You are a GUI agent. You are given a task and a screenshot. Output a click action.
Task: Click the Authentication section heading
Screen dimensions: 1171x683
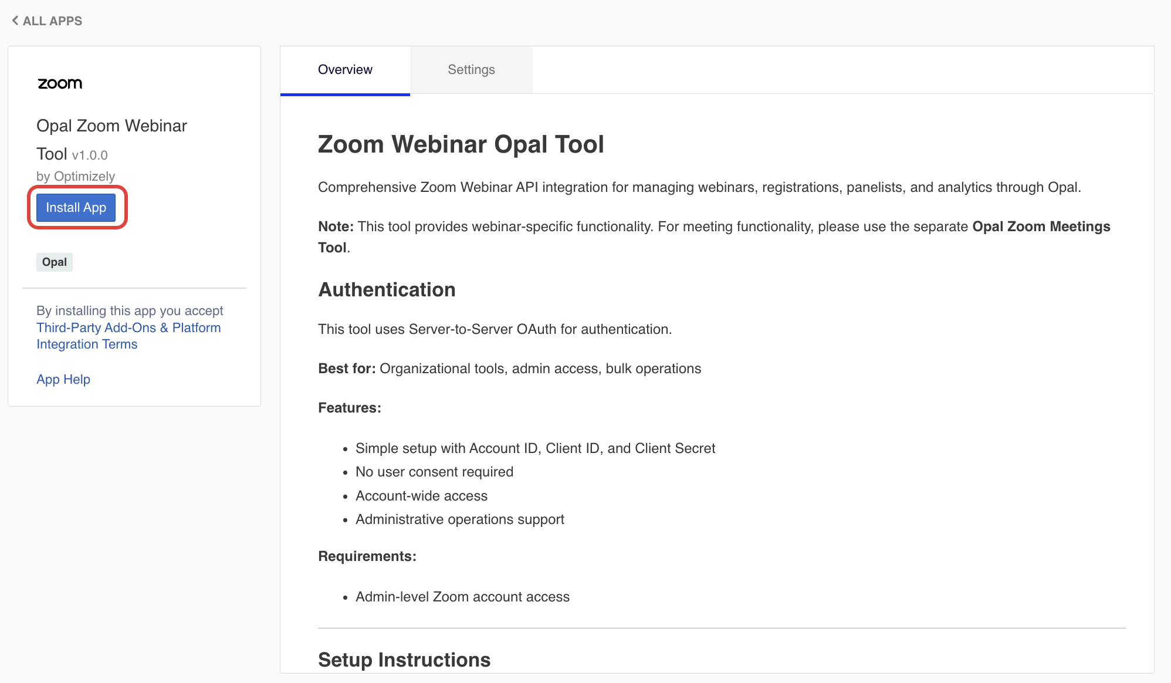click(x=386, y=289)
